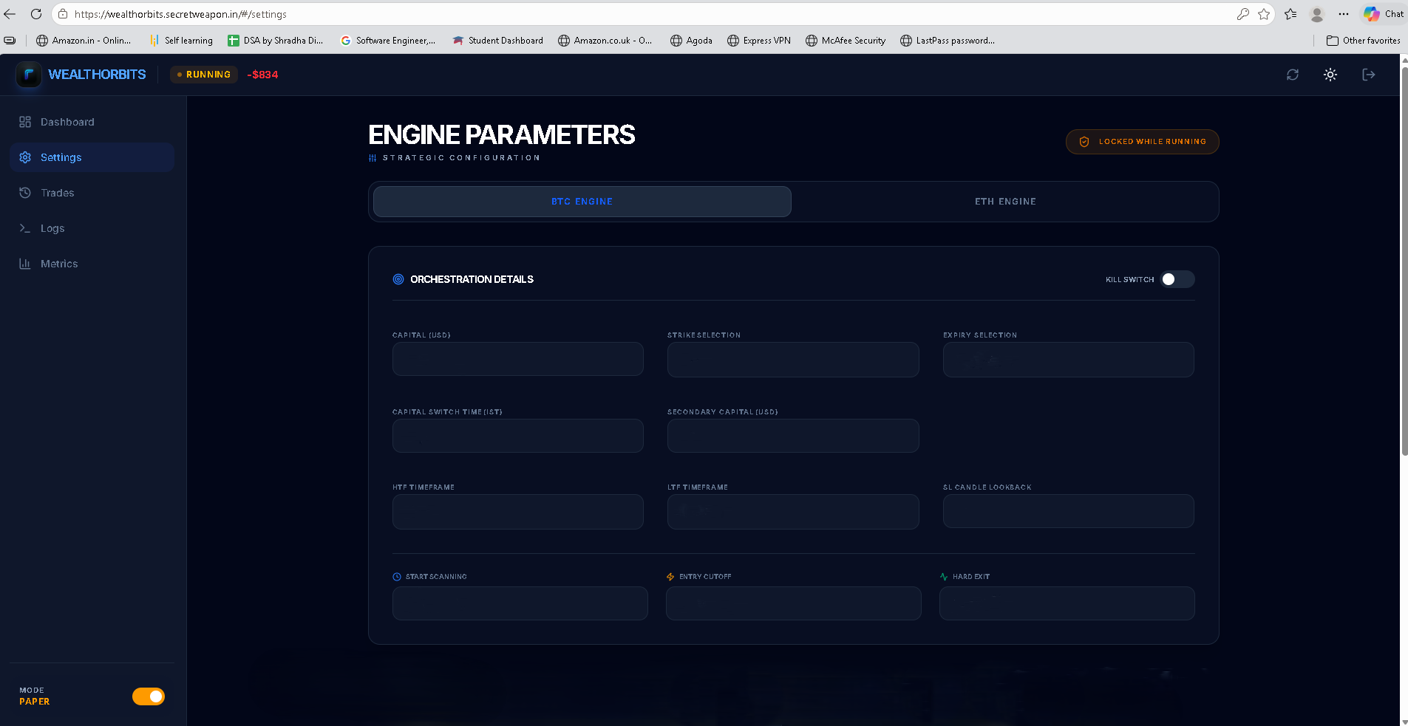Click the Capital Switch Time input
Viewport: 1408px width, 726px height.
518,436
